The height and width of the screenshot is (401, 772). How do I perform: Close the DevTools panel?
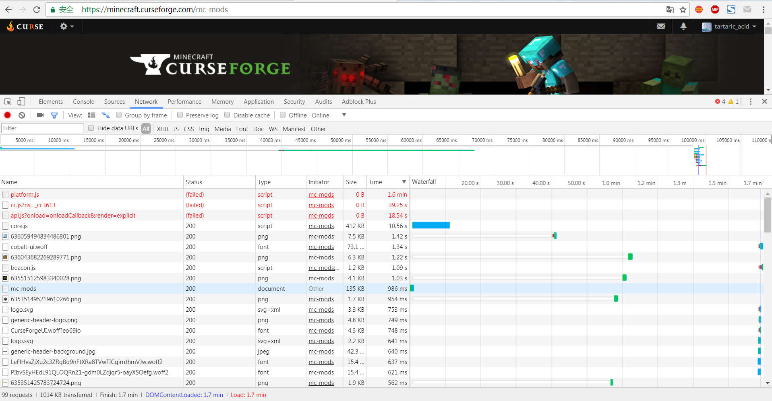764,102
